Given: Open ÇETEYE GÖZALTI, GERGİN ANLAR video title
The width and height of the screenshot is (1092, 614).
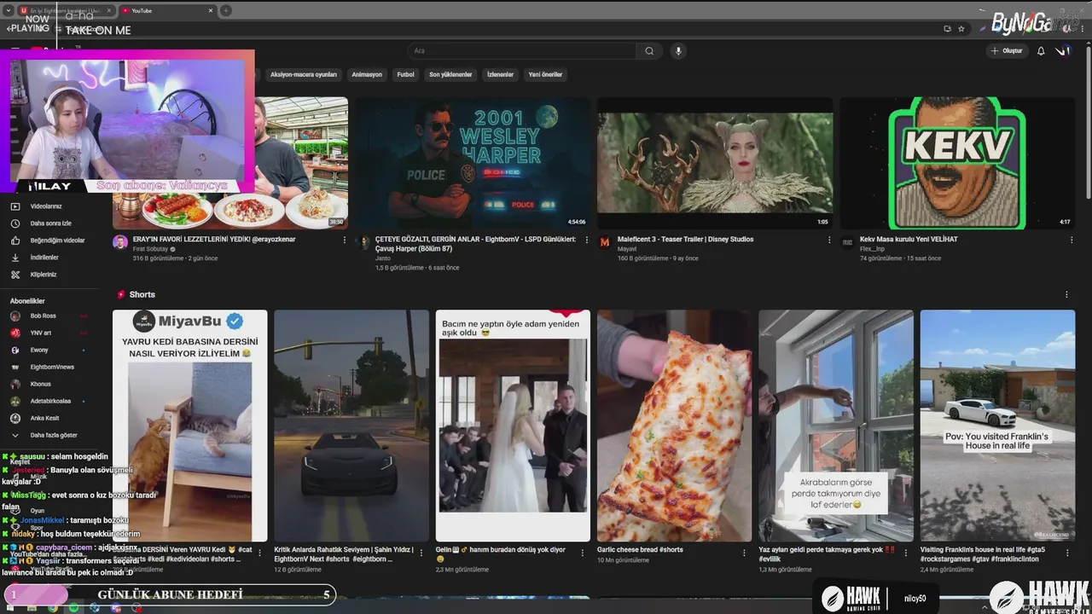Looking at the screenshot, I should (475, 244).
